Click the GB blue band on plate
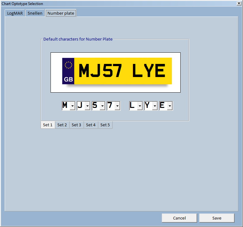243x227 pixels. pos(68,71)
